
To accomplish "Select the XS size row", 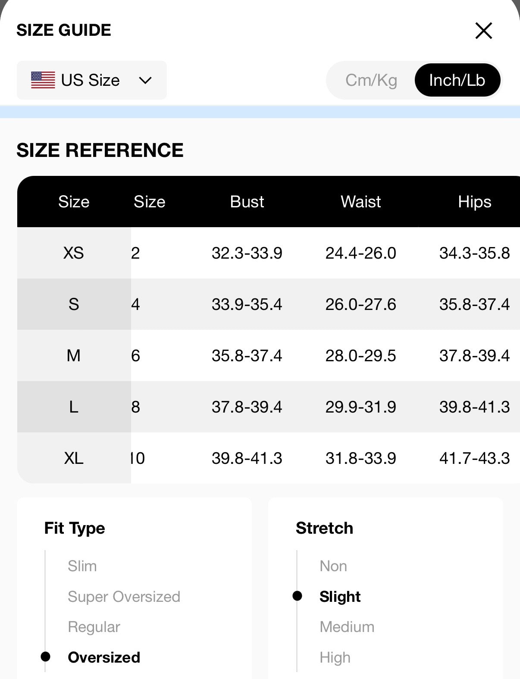I will point(269,253).
